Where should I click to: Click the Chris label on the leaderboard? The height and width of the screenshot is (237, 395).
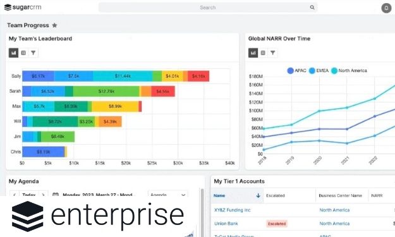pyautogui.click(x=16, y=152)
